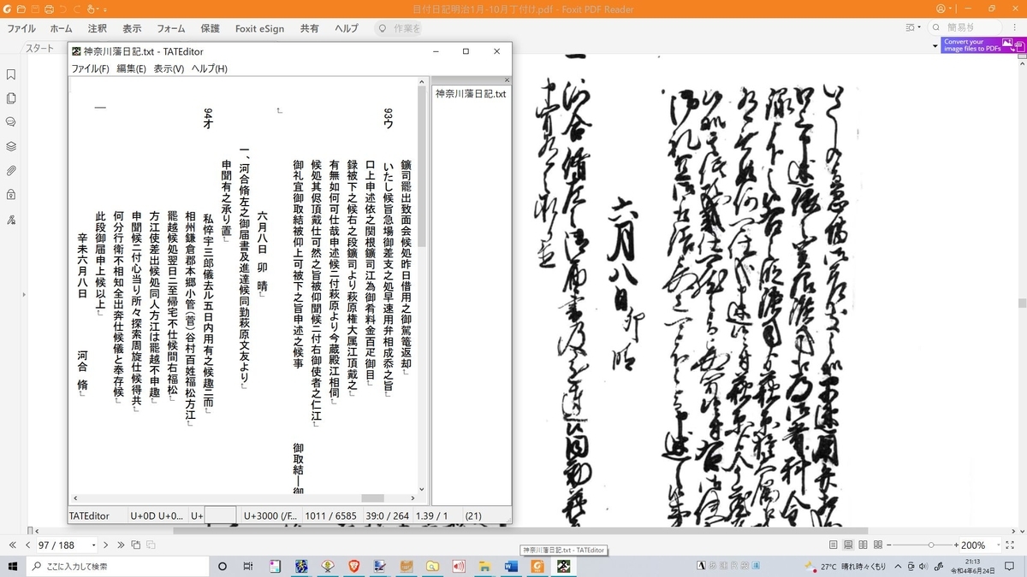Click Foxit save icon in title bar
The width and height of the screenshot is (1027, 577).
tap(35, 9)
